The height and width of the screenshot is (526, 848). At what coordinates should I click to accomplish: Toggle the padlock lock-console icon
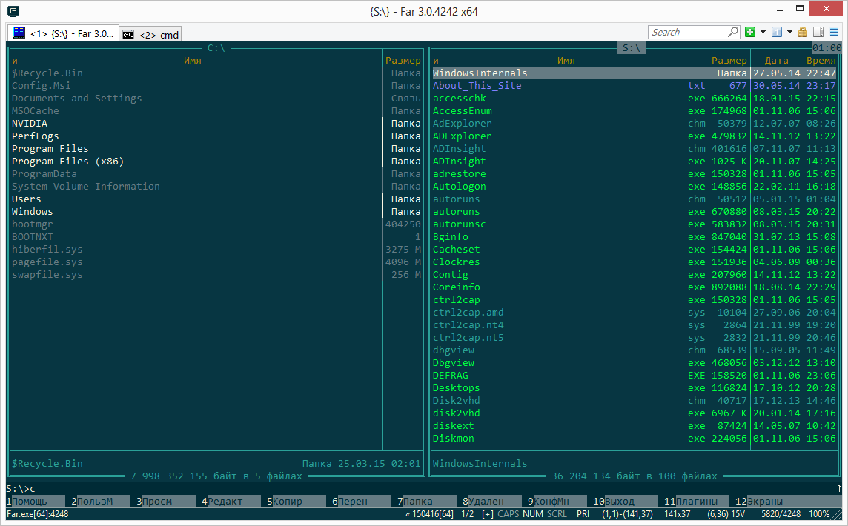tap(803, 32)
